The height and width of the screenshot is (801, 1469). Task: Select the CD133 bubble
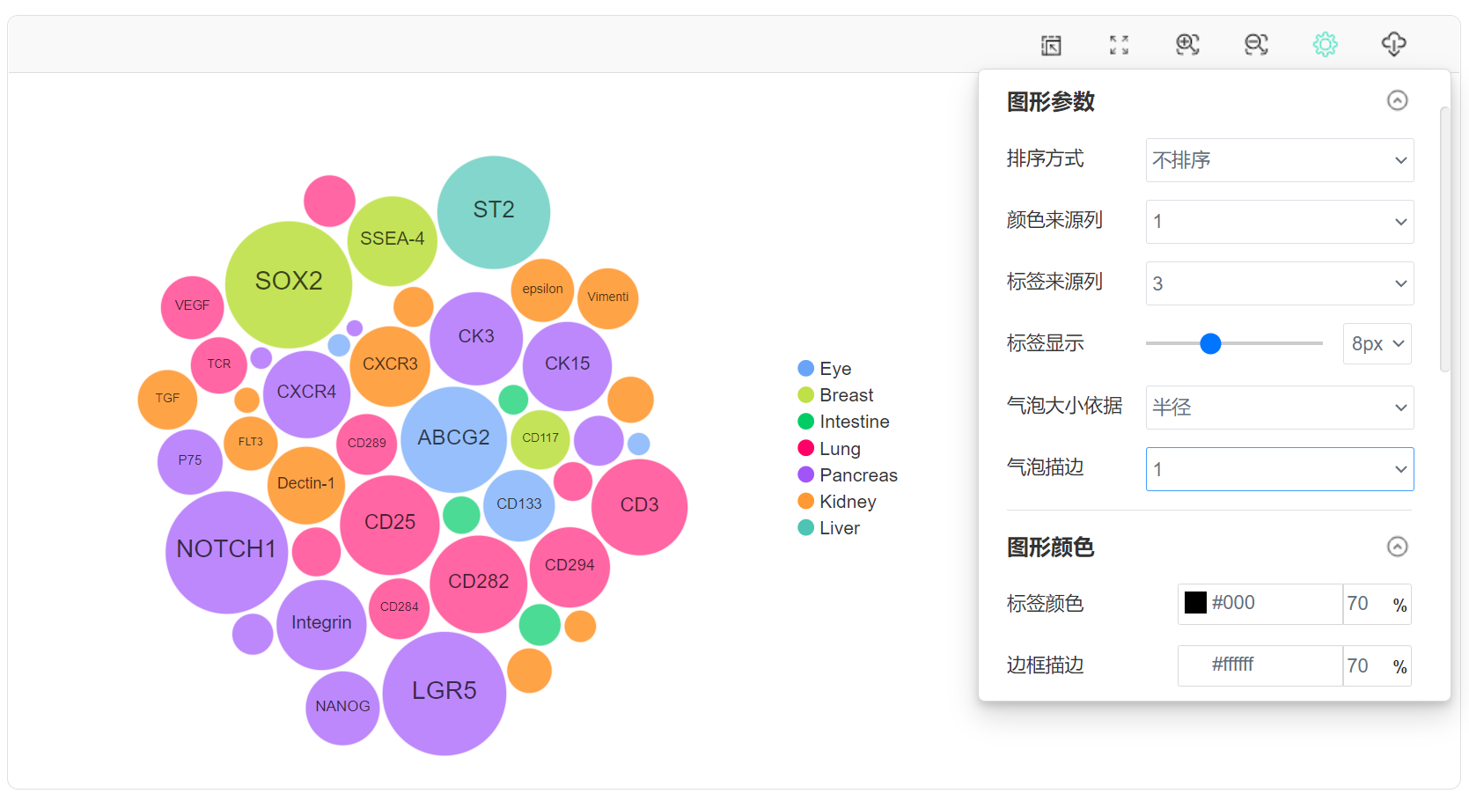coord(519,505)
